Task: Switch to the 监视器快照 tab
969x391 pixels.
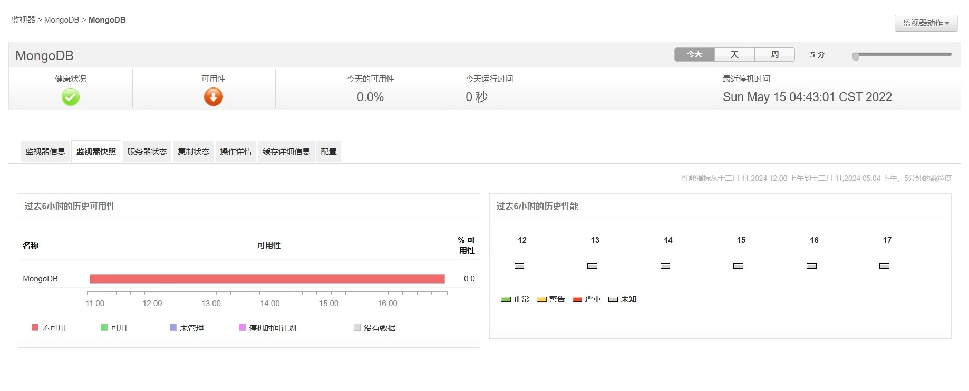Action: tap(96, 152)
